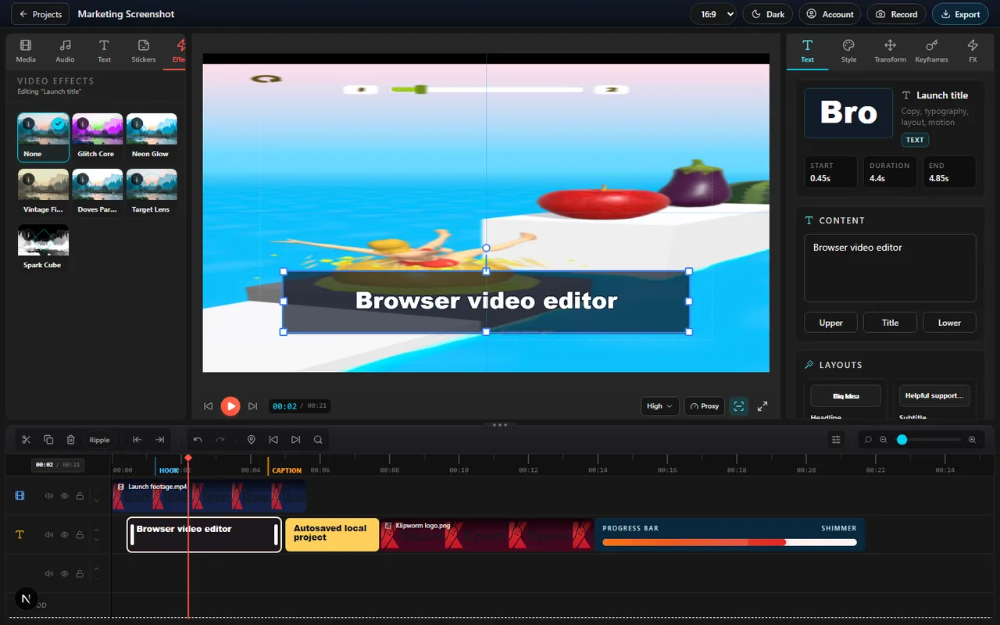1000x625 pixels.
Task: Lock the video track
Action: coord(80,496)
